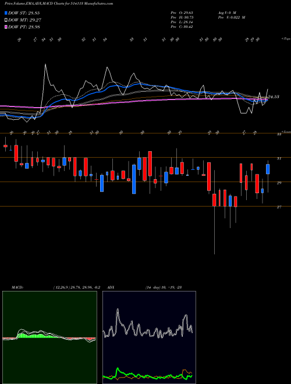Click the 'ADX' panel heading

coord(111,287)
